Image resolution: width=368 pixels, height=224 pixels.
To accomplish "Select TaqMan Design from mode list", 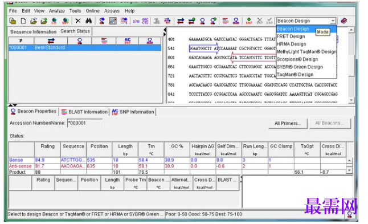I will 295,75.
